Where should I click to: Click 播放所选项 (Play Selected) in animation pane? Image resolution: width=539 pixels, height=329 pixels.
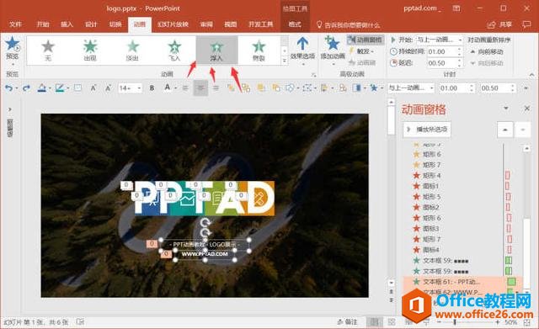427,130
